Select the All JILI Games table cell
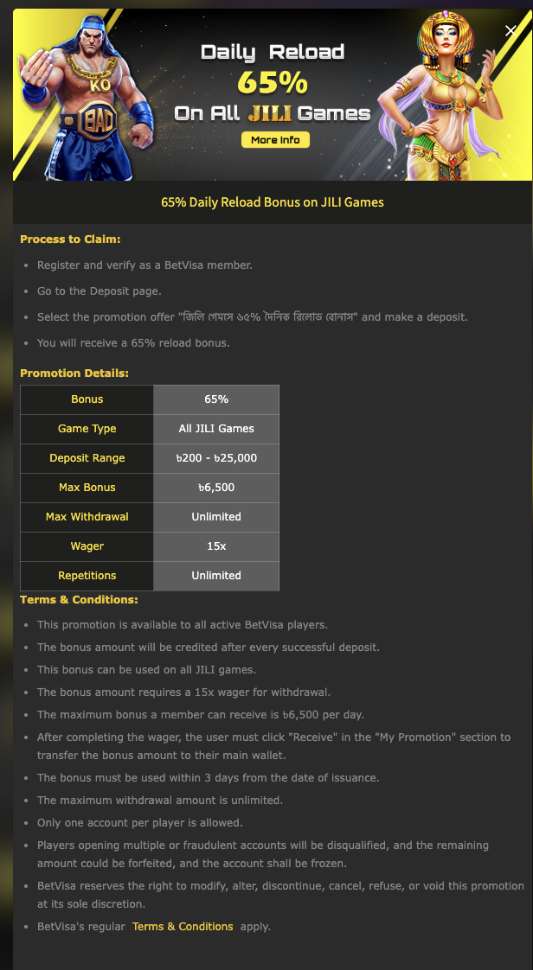 (x=216, y=429)
